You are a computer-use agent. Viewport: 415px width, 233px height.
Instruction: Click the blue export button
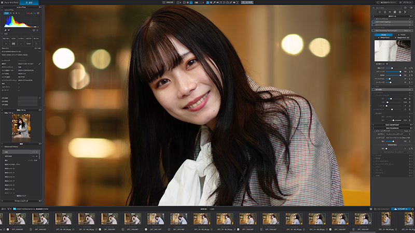[400, 209]
